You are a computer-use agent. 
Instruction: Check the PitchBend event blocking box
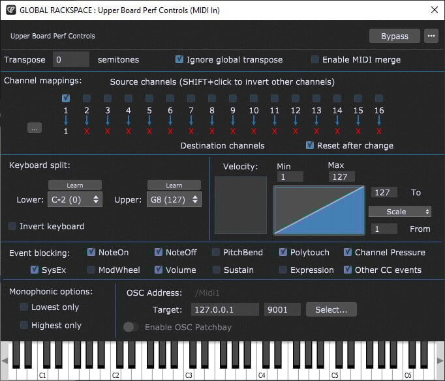tap(217, 252)
